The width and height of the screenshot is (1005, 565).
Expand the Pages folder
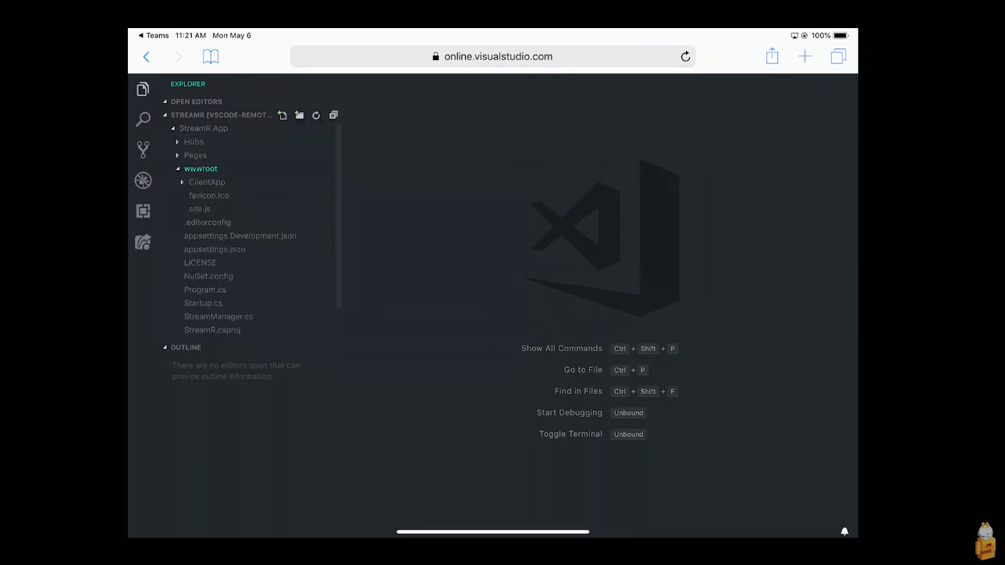195,155
